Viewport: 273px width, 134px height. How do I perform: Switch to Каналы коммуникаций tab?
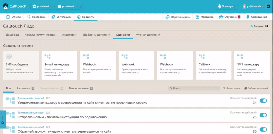pyautogui.click(x=41, y=35)
